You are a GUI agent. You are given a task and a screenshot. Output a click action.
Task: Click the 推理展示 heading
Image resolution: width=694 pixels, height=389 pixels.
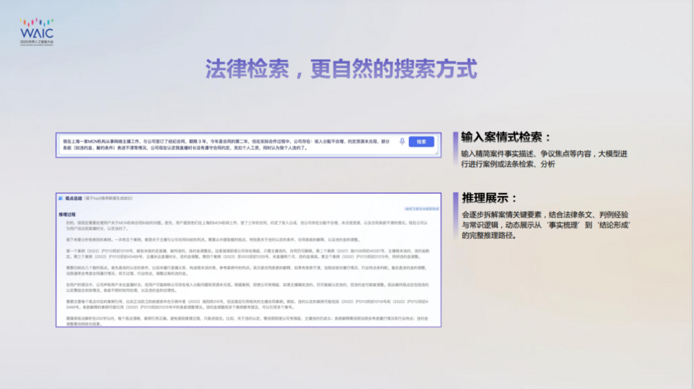[x=490, y=198]
